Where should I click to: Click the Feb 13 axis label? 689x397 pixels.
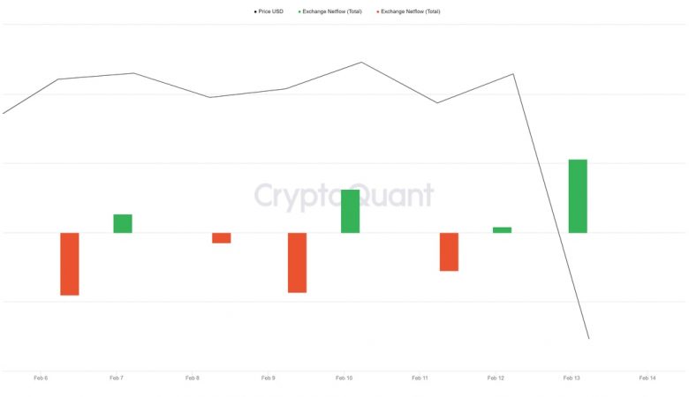572,378
